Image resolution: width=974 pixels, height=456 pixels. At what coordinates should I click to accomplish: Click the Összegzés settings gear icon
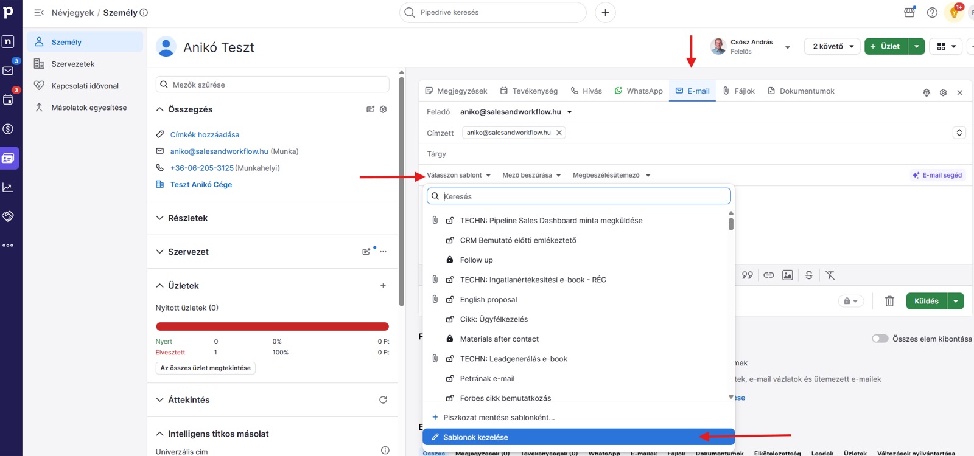(383, 109)
